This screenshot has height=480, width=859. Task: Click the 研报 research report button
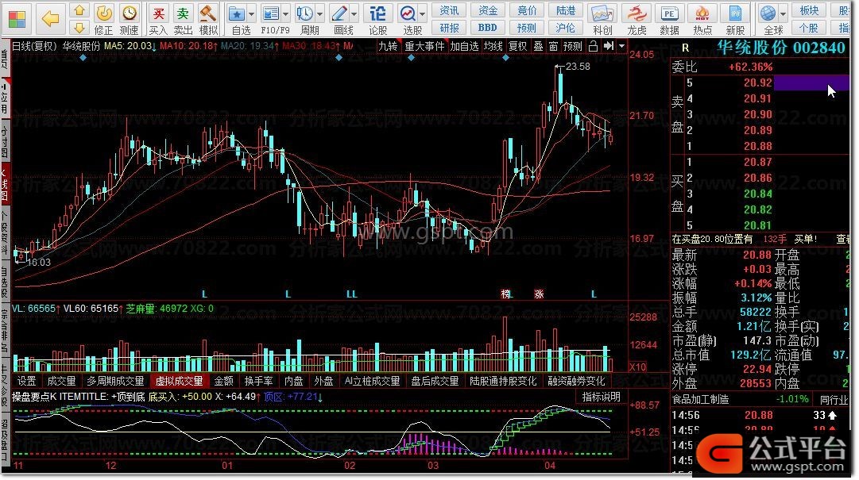click(x=449, y=27)
